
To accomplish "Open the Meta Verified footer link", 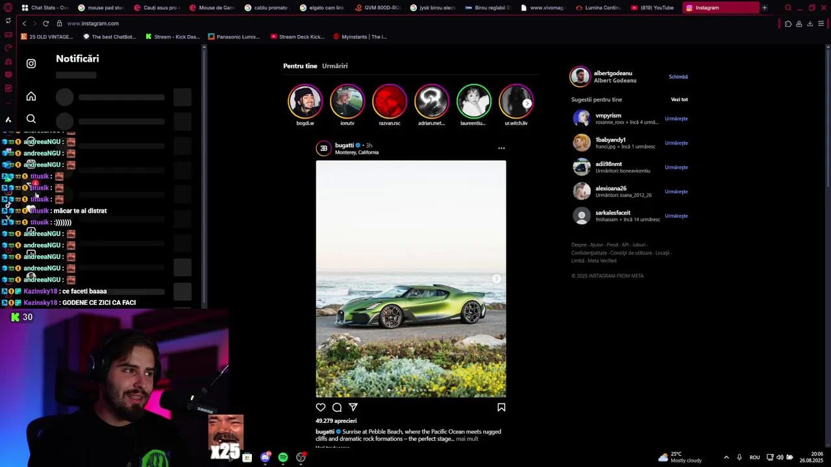I will click(602, 261).
